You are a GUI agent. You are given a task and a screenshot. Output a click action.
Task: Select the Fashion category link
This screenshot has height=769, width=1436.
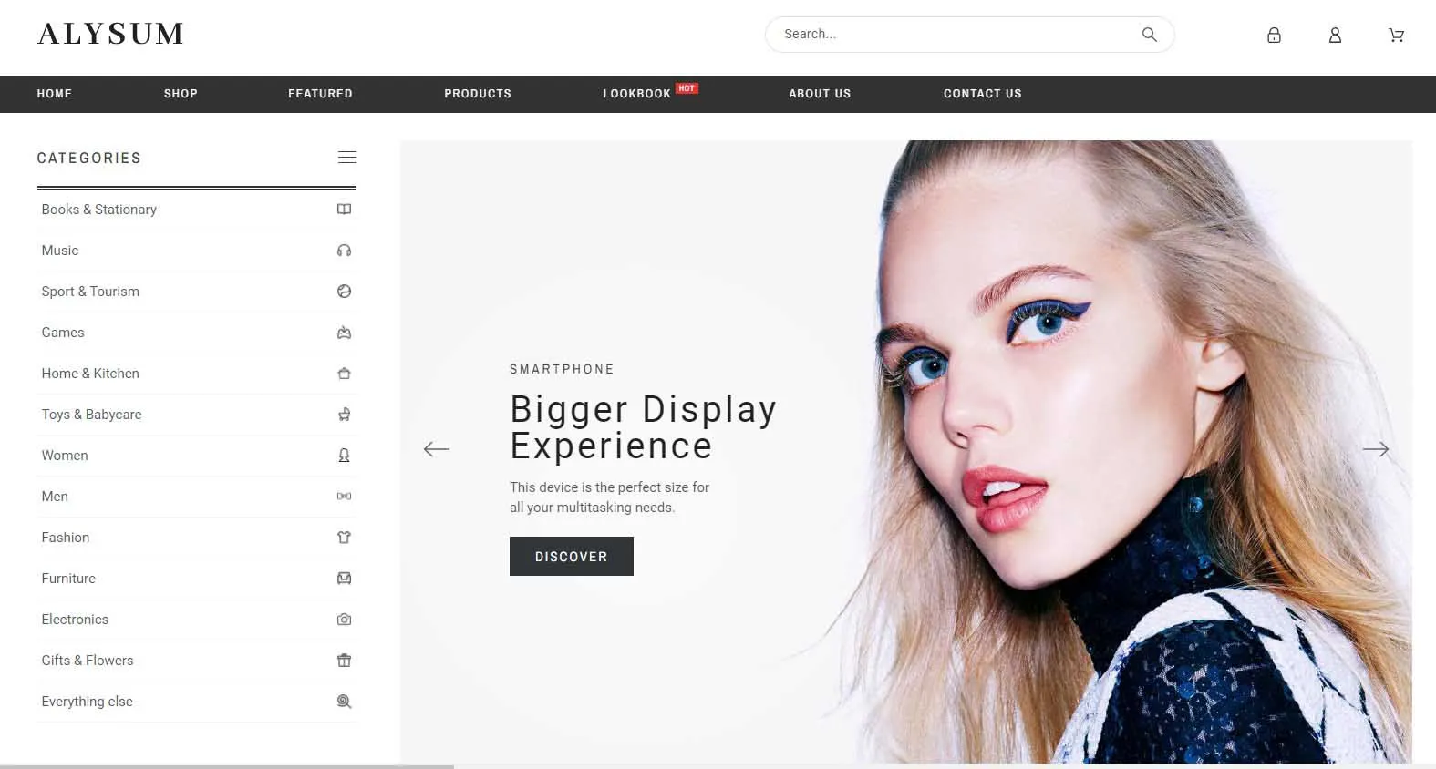66,538
